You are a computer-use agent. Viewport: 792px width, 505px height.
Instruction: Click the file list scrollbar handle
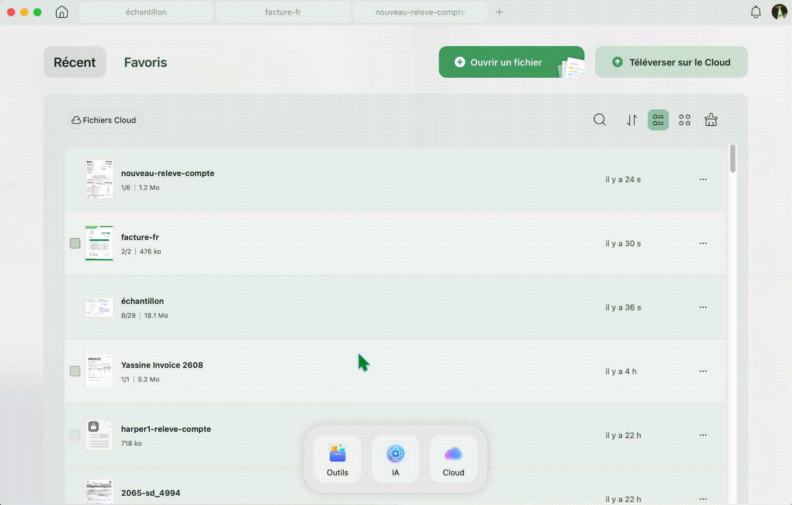[732, 159]
